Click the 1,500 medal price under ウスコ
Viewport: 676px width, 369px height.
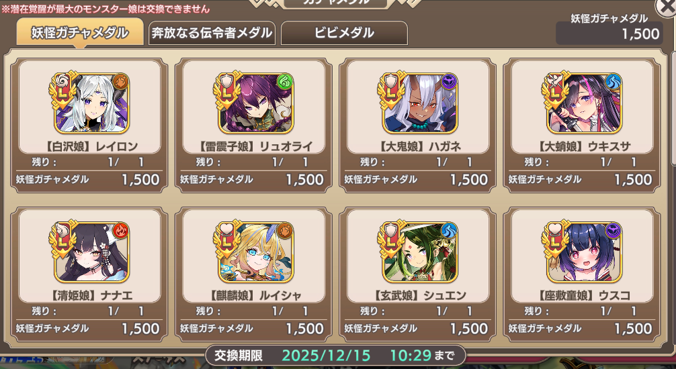tap(633, 329)
